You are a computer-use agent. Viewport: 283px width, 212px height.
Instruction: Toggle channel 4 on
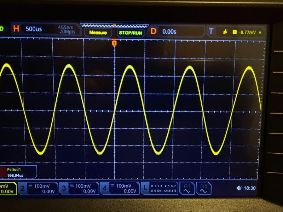[105, 188]
